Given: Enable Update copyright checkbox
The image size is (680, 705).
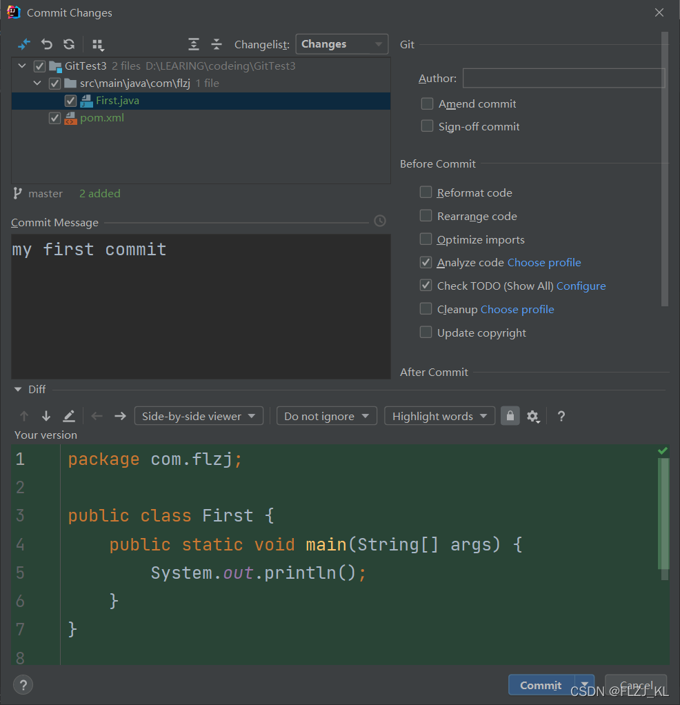Looking at the screenshot, I should [426, 332].
